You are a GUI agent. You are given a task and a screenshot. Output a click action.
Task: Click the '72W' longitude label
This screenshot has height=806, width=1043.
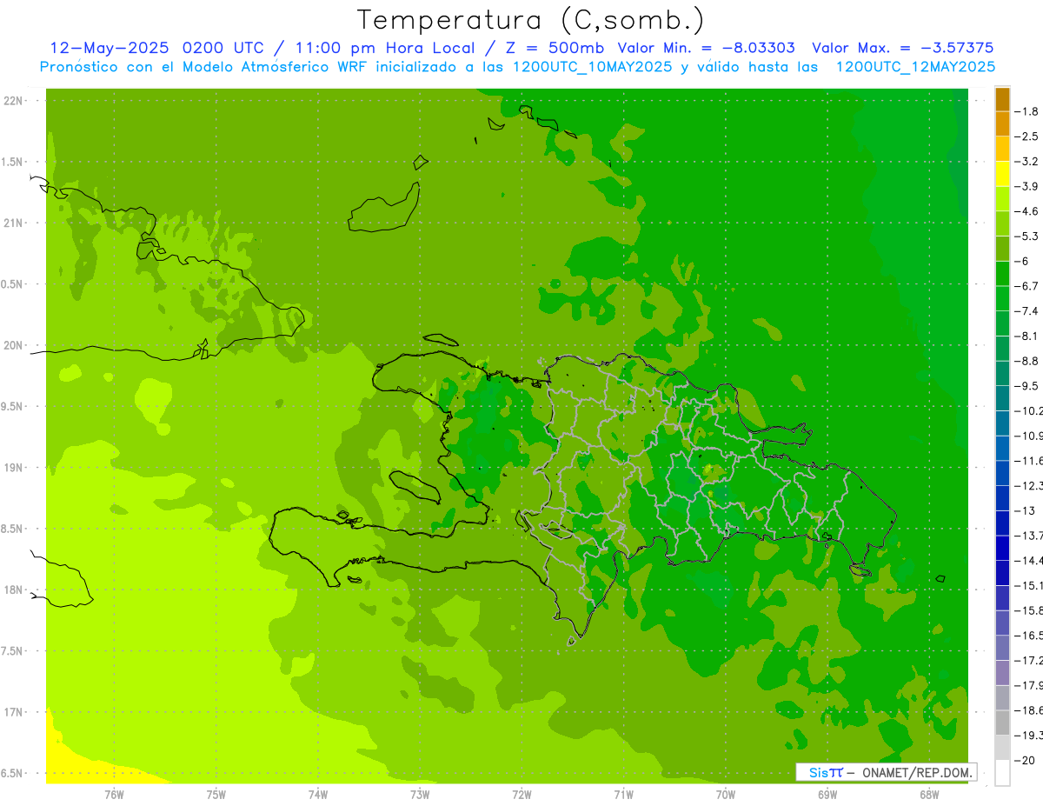(521, 795)
